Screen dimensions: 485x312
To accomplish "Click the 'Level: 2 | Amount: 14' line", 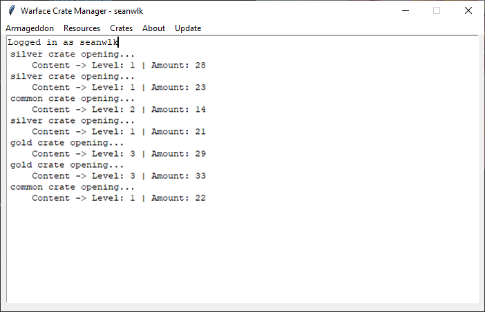I will pos(119,110).
